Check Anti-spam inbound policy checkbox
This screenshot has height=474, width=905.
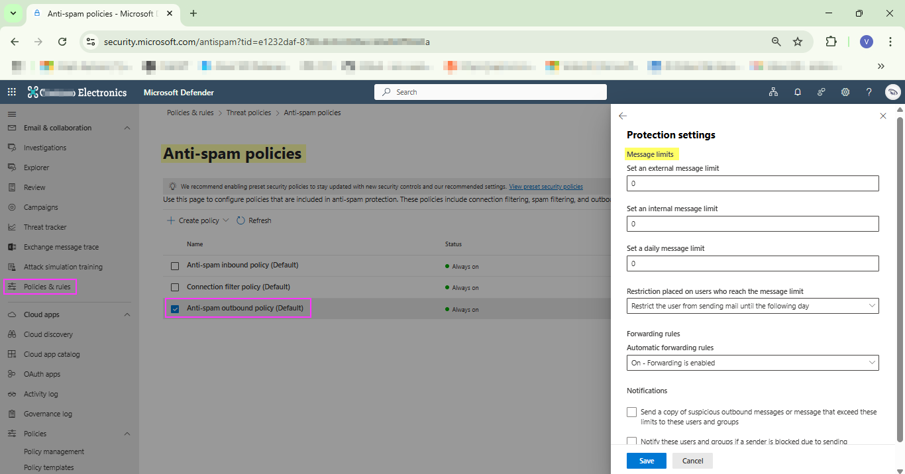(175, 266)
